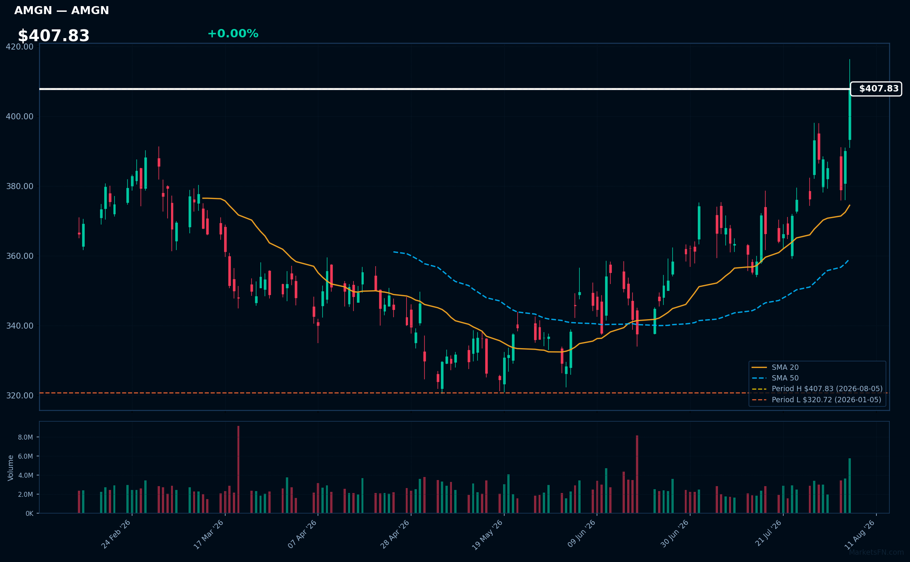
Task: Click the 380.00 price axis label
Action: tap(19, 186)
